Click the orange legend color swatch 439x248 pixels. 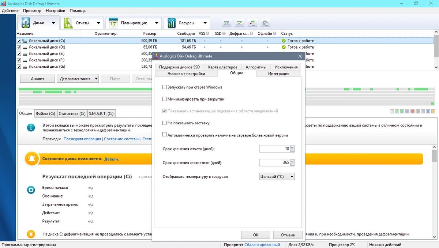(x=433, y=112)
